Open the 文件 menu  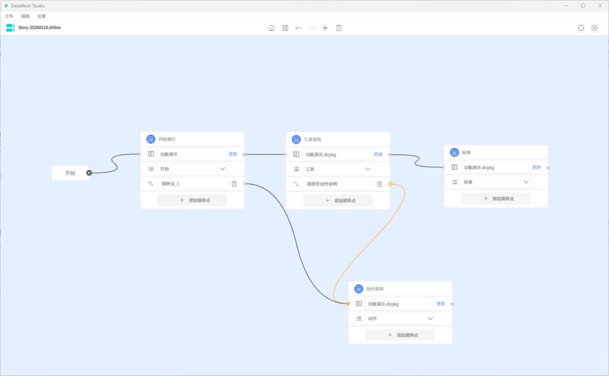9,16
